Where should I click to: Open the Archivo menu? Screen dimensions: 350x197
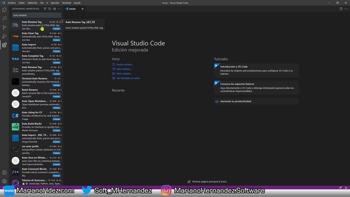tap(11, 3)
